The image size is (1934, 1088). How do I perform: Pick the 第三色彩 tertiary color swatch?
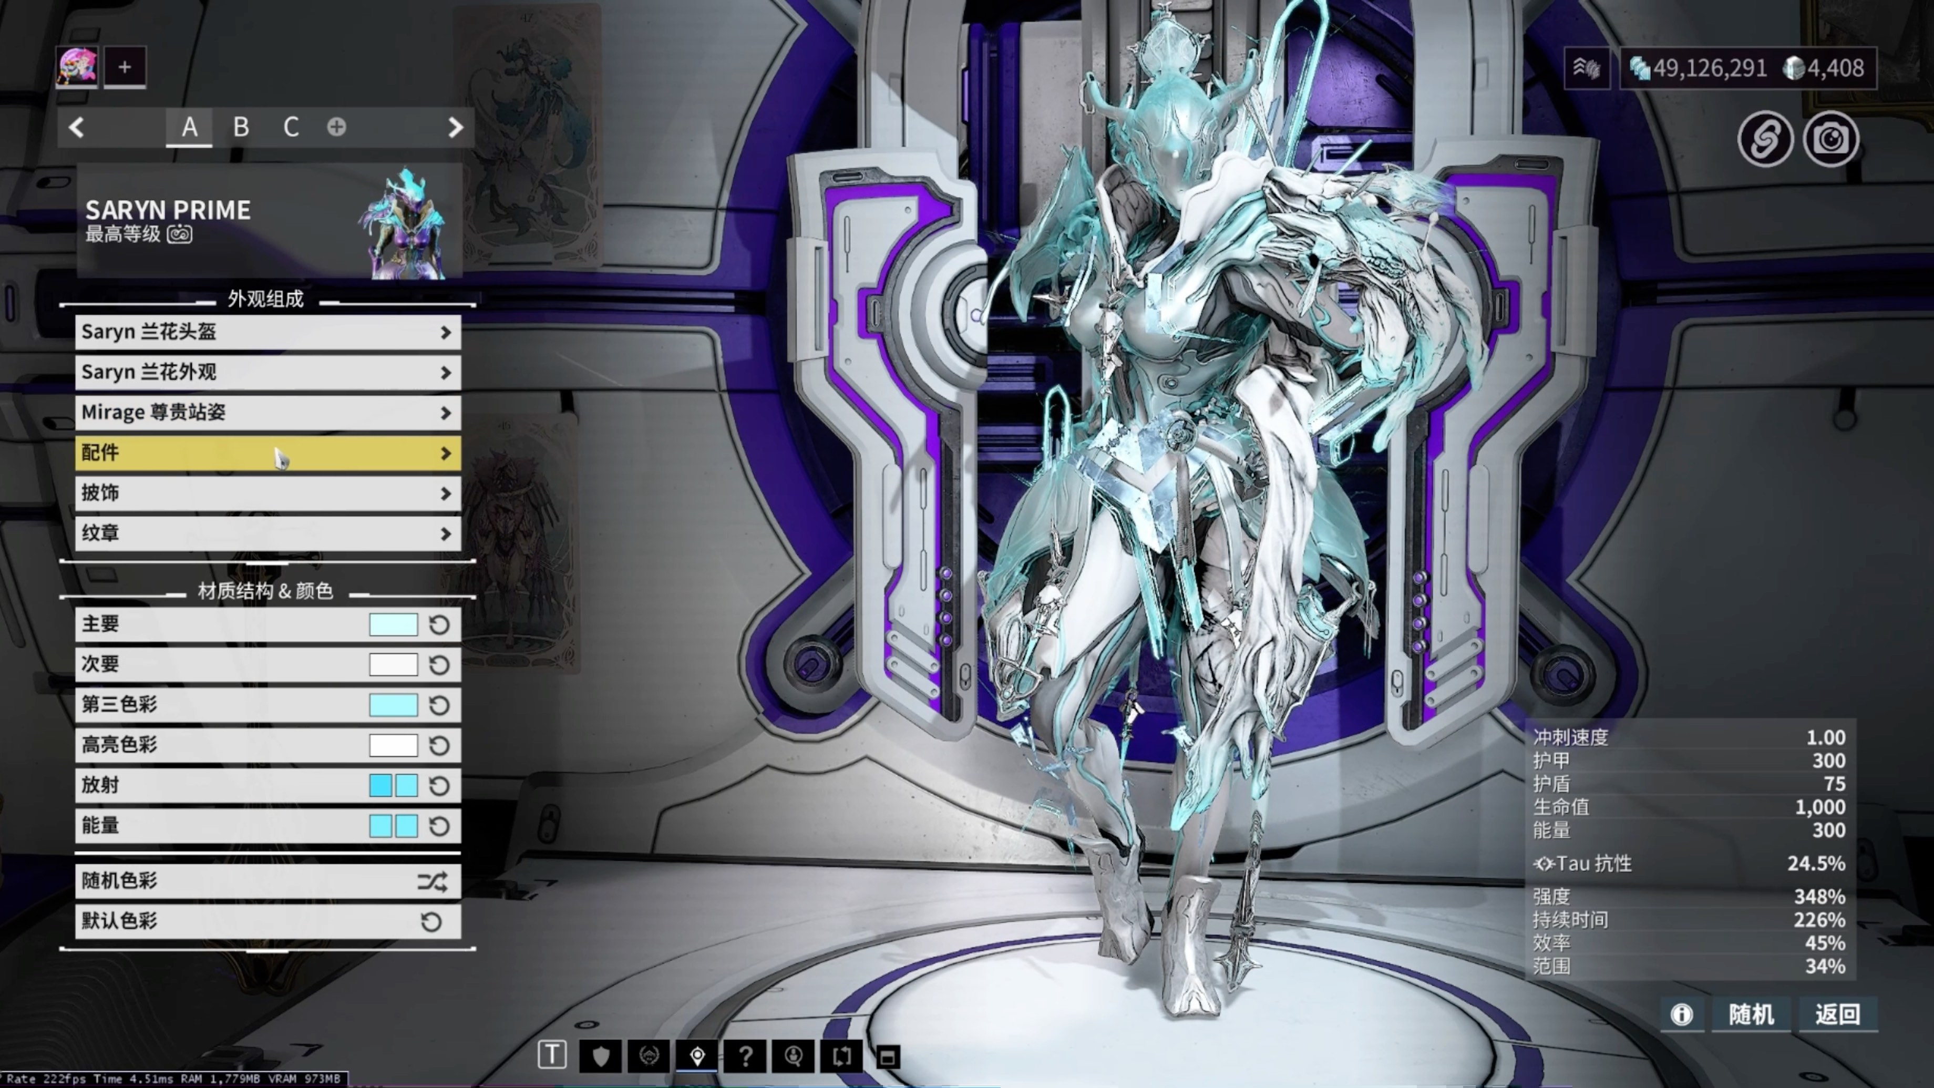tap(394, 705)
